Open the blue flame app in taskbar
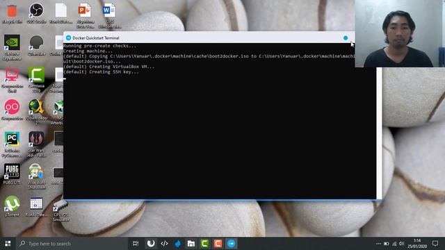This screenshot has width=445, height=250. coord(178,244)
